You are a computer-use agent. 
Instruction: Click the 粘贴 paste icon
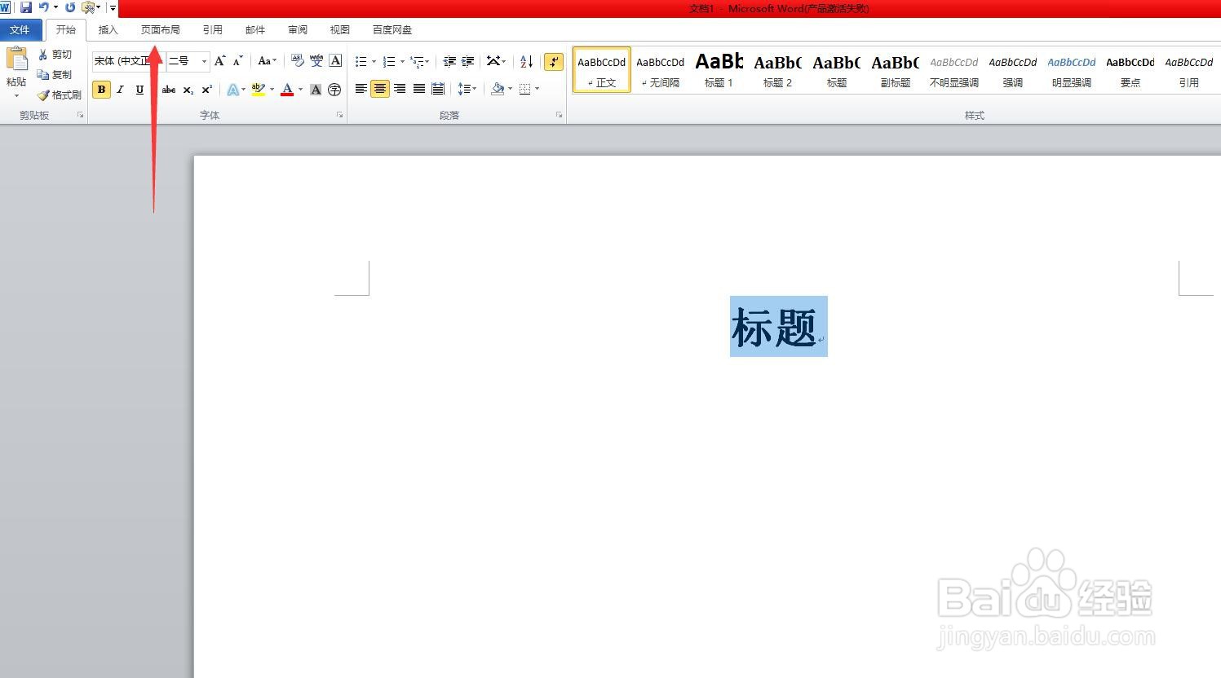pyautogui.click(x=16, y=60)
